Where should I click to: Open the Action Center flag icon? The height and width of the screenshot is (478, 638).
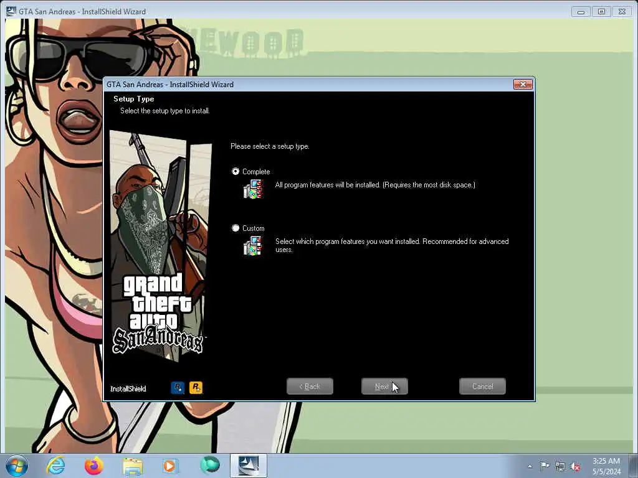point(545,466)
